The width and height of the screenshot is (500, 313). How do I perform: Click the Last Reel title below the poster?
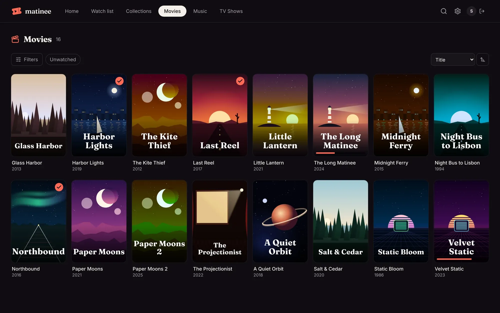click(203, 163)
